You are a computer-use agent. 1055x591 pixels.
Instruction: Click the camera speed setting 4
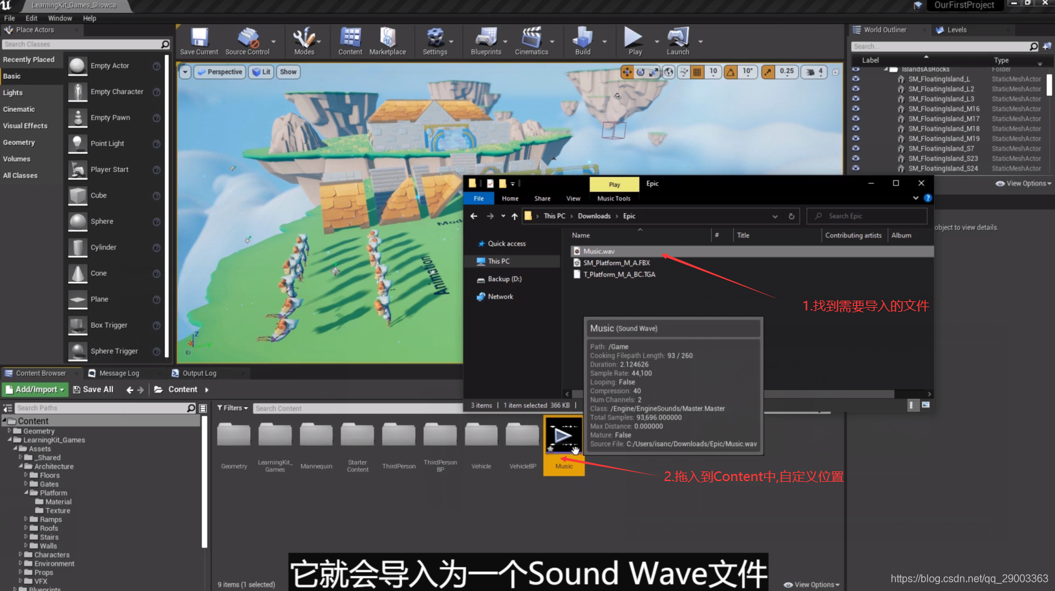[x=820, y=71]
